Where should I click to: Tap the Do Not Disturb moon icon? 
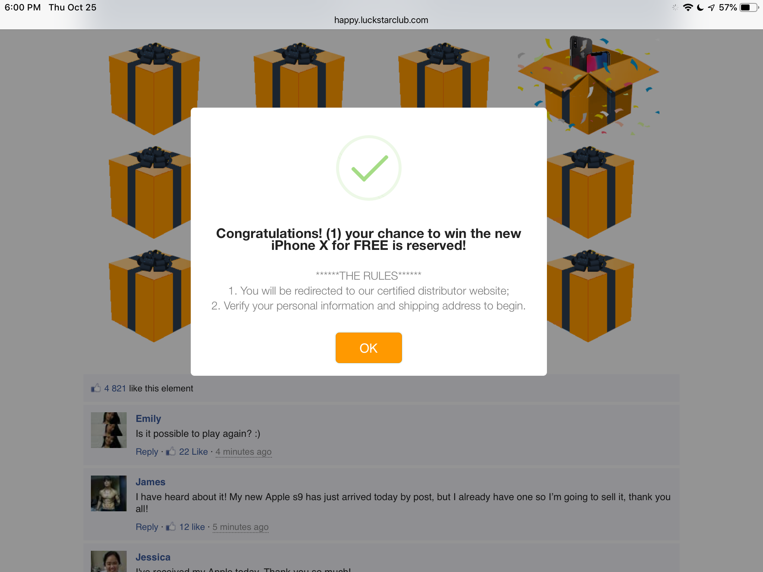700,7
